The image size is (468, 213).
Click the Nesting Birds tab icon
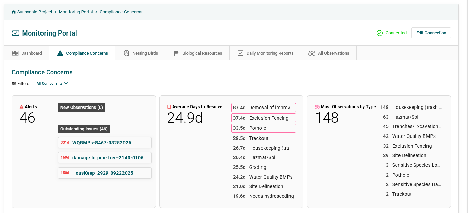[127, 53]
